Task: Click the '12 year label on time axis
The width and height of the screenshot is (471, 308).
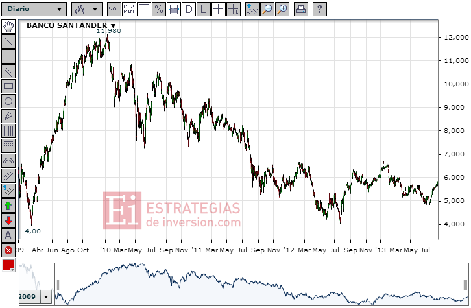Action: pos(289,250)
